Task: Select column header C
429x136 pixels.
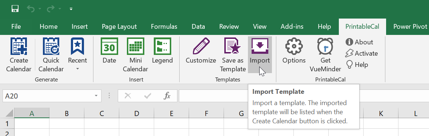Action: coord(101,113)
